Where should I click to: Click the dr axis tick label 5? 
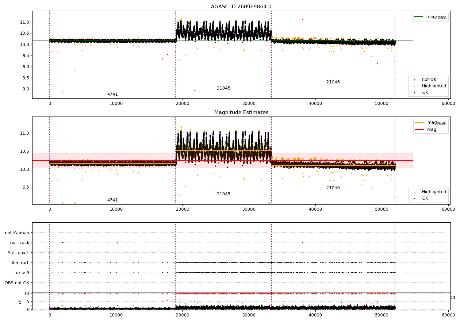click(28, 302)
